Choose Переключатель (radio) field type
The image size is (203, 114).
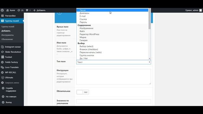coord(112,52)
